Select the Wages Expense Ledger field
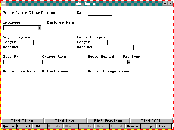 point(29,43)
